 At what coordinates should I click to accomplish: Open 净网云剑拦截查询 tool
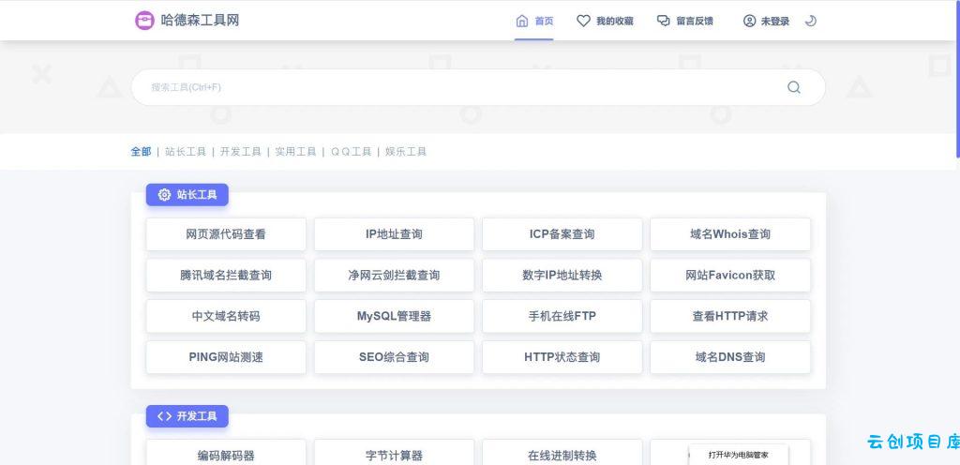tap(395, 276)
